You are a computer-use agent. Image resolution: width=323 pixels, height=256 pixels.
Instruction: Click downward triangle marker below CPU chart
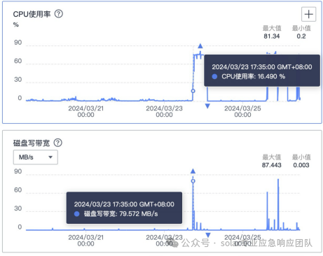tap(207, 106)
